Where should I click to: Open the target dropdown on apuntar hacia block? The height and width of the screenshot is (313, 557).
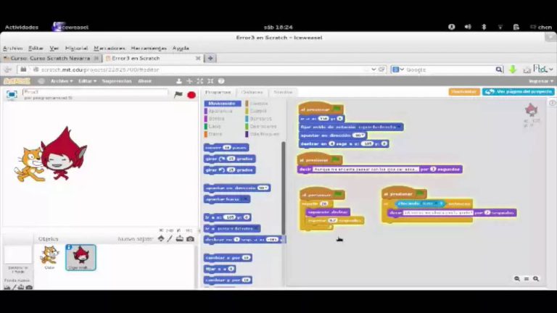pyautogui.click(x=245, y=199)
